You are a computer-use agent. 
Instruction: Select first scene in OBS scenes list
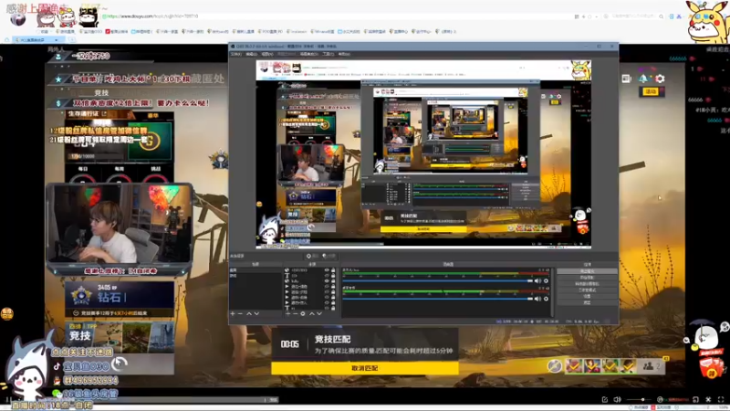[x=255, y=270]
